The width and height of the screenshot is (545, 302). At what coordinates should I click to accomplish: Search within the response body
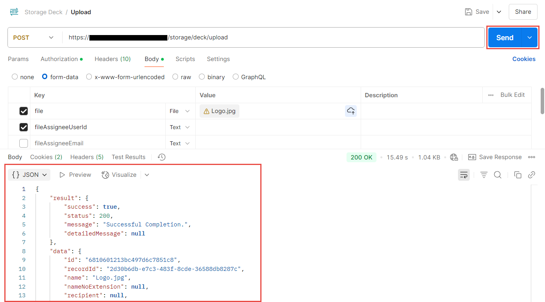498,175
